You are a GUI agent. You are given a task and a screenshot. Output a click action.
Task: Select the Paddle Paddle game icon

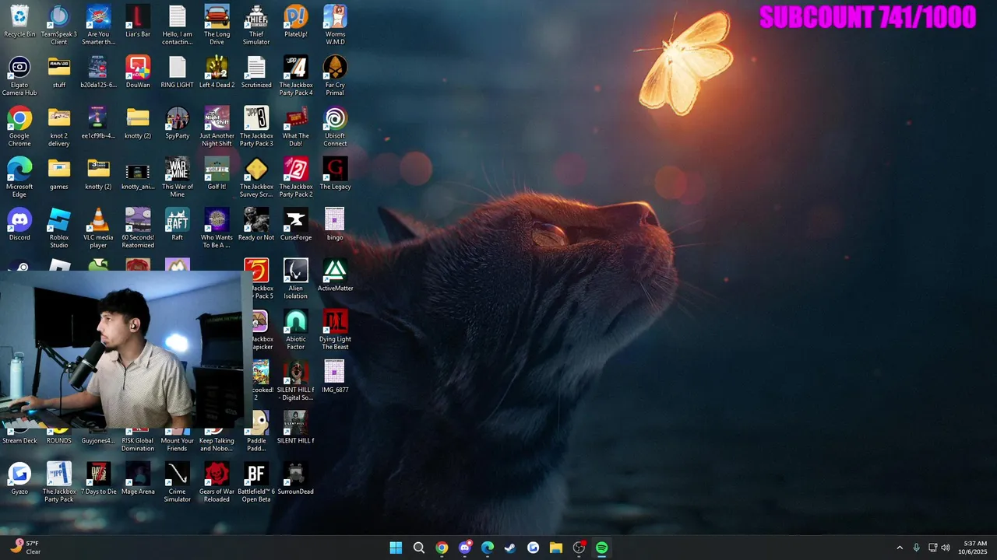click(256, 431)
